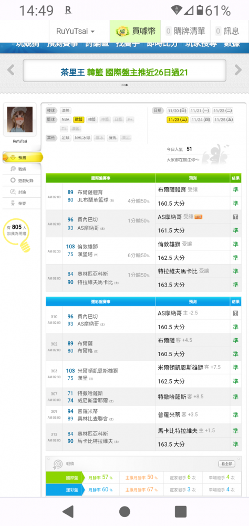249x526 pixels.
Task: Select the NBA league filter
Action: click(x=65, y=119)
